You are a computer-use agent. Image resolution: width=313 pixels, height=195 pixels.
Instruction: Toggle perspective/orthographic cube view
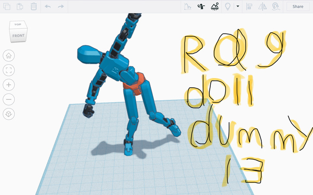point(9,114)
